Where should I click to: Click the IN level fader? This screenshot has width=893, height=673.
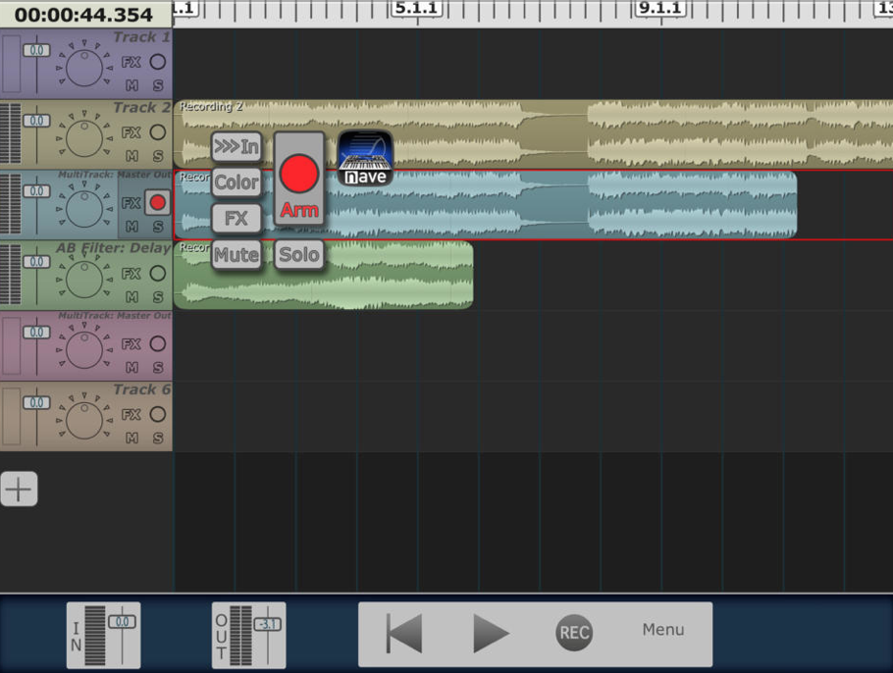123,622
